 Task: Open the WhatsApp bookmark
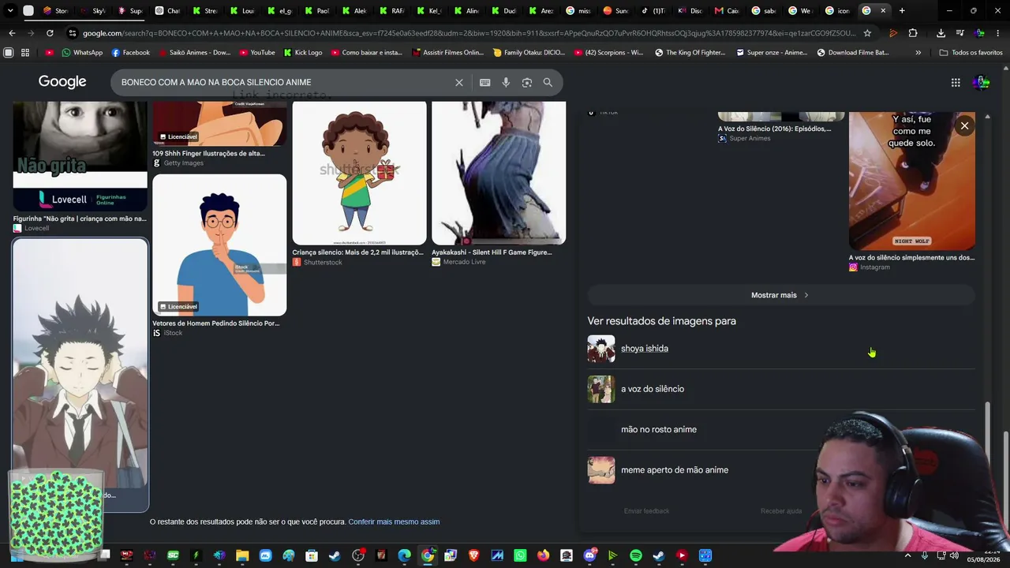point(82,52)
